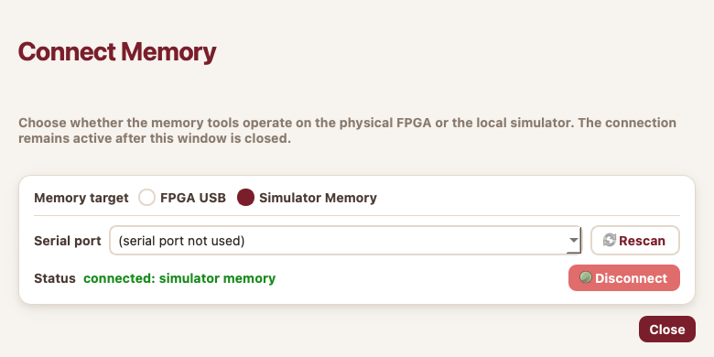Click the Rescan refresh arrows icon
This screenshot has height=357, width=714.
(x=610, y=240)
